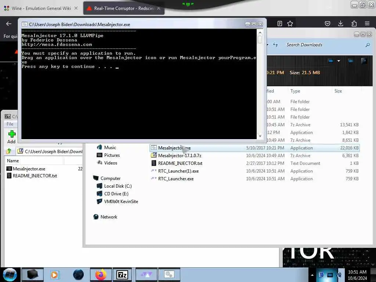Close the Real-Time Corruptor tab
This screenshot has height=282, width=376.
[159, 8]
